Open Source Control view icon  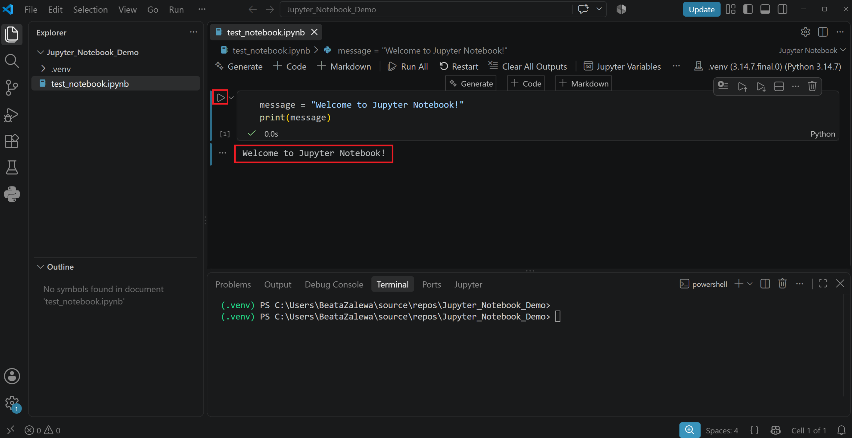tap(12, 88)
